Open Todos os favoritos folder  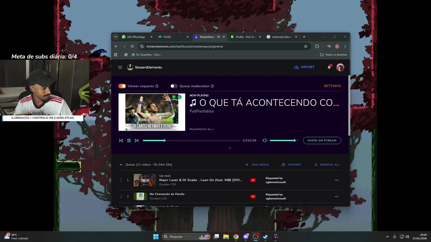(333, 54)
